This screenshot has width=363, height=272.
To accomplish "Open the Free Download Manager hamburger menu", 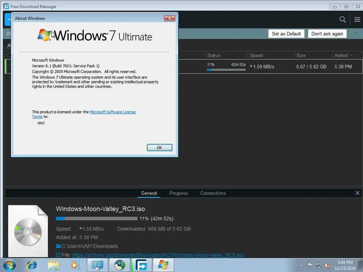I will [357, 19].
